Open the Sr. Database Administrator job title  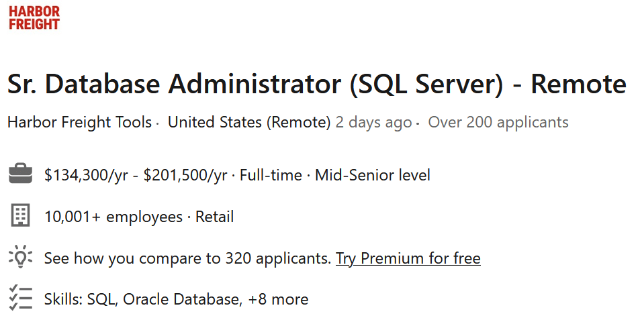click(316, 85)
